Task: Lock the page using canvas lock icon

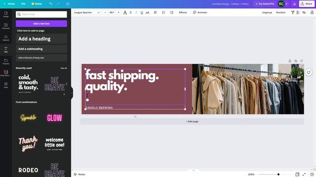Action: (x=290, y=61)
